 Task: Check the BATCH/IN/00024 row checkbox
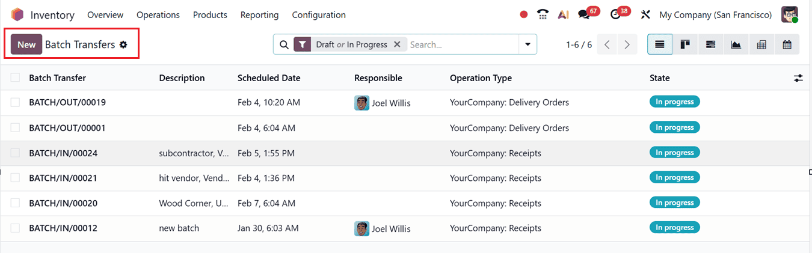[15, 153]
